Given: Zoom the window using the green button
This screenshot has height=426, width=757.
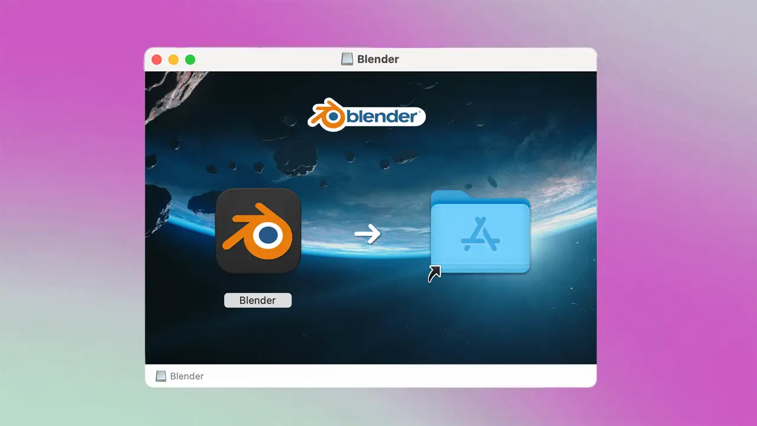Looking at the screenshot, I should click(190, 60).
